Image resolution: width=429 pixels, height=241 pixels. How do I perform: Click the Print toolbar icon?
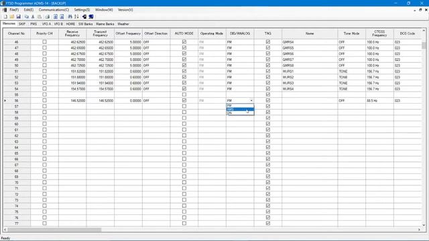(x=48, y=17)
